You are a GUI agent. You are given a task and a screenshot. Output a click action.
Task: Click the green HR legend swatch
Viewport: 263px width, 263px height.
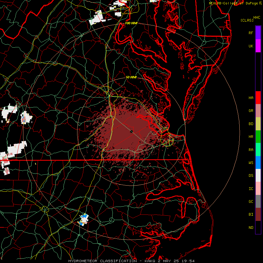(258, 136)
